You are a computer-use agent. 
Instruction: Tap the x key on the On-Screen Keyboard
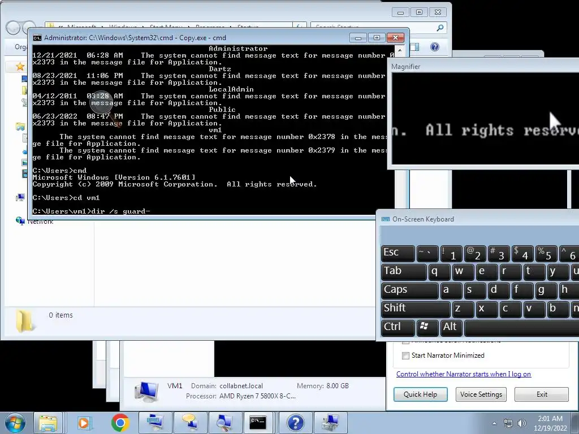click(x=486, y=309)
